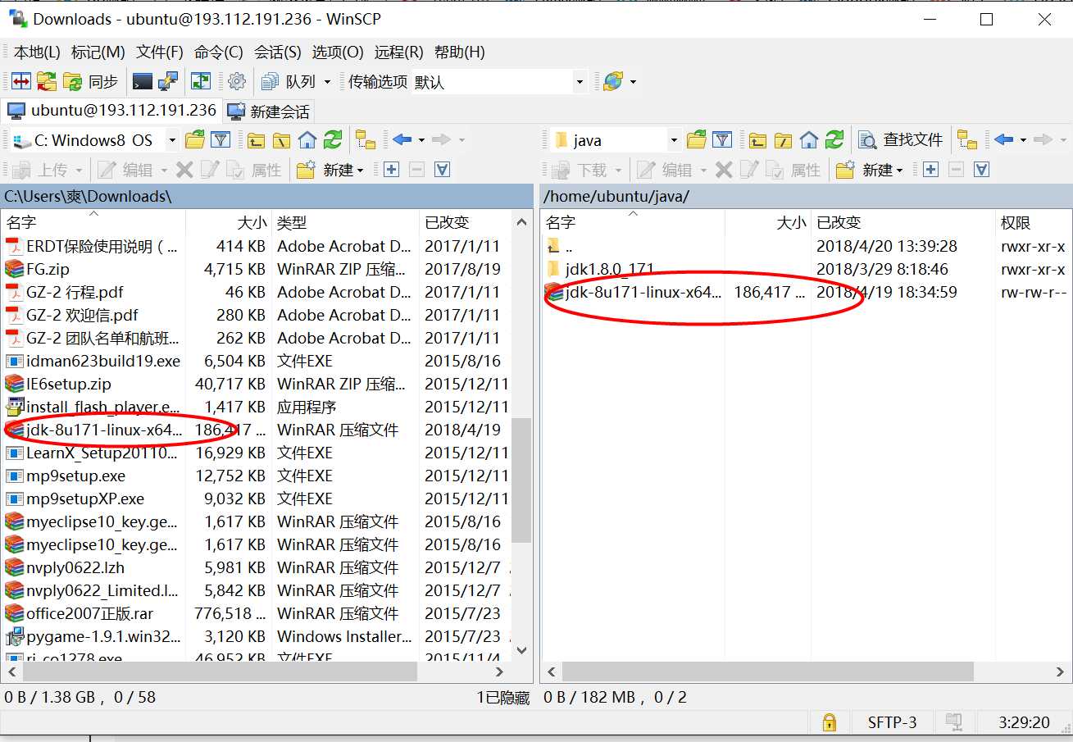The height and width of the screenshot is (742, 1073).
Task: Go to remote root directory icon
Action: [784, 140]
